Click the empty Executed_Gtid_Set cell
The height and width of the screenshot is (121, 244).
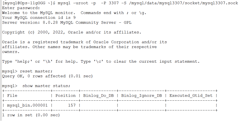coord(191,105)
